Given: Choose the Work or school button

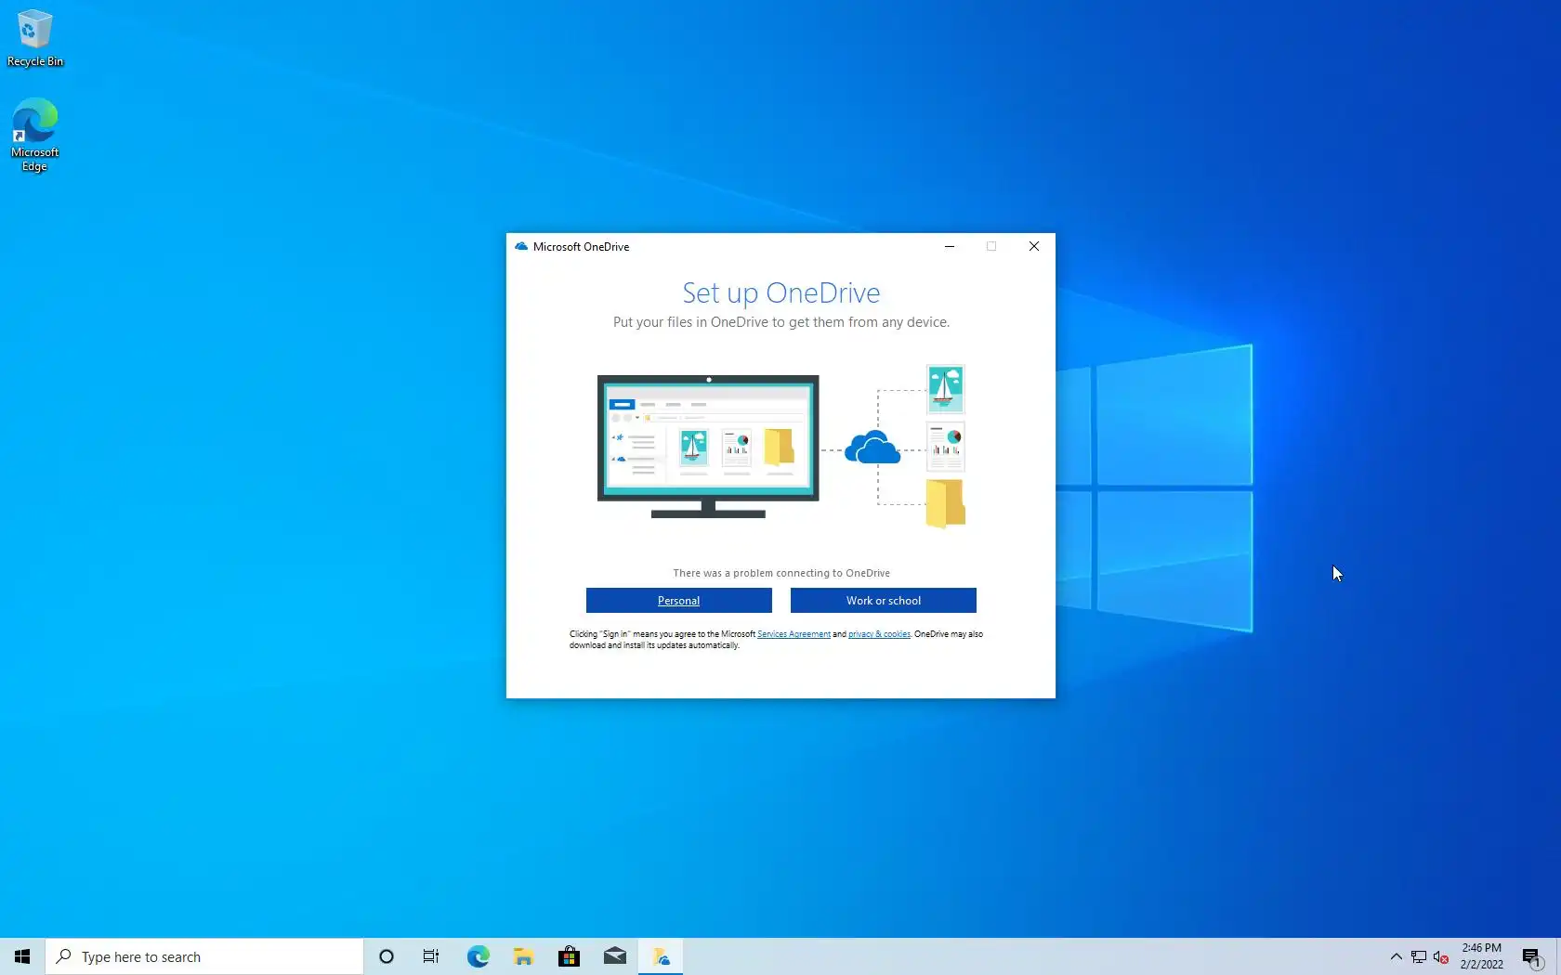Looking at the screenshot, I should pyautogui.click(x=883, y=601).
